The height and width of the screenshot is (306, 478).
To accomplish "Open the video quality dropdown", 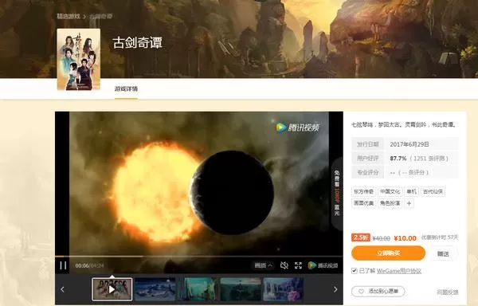I will (x=264, y=265).
